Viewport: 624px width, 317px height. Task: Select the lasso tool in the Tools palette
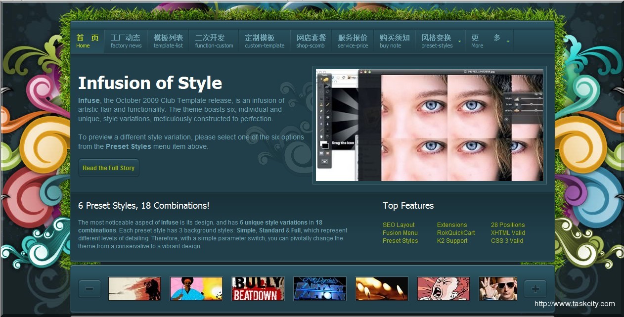(327, 92)
